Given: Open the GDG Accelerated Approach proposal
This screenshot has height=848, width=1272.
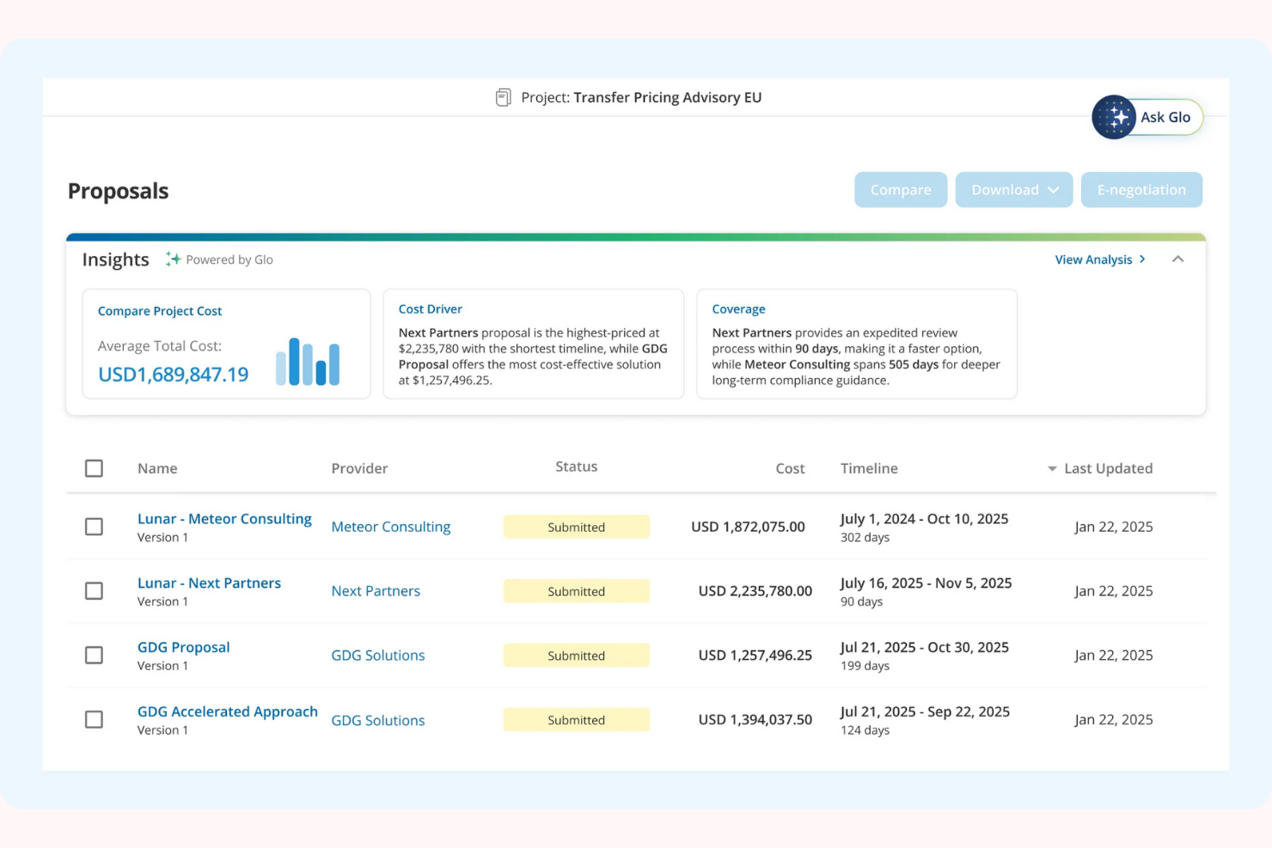Looking at the screenshot, I should coord(227,711).
